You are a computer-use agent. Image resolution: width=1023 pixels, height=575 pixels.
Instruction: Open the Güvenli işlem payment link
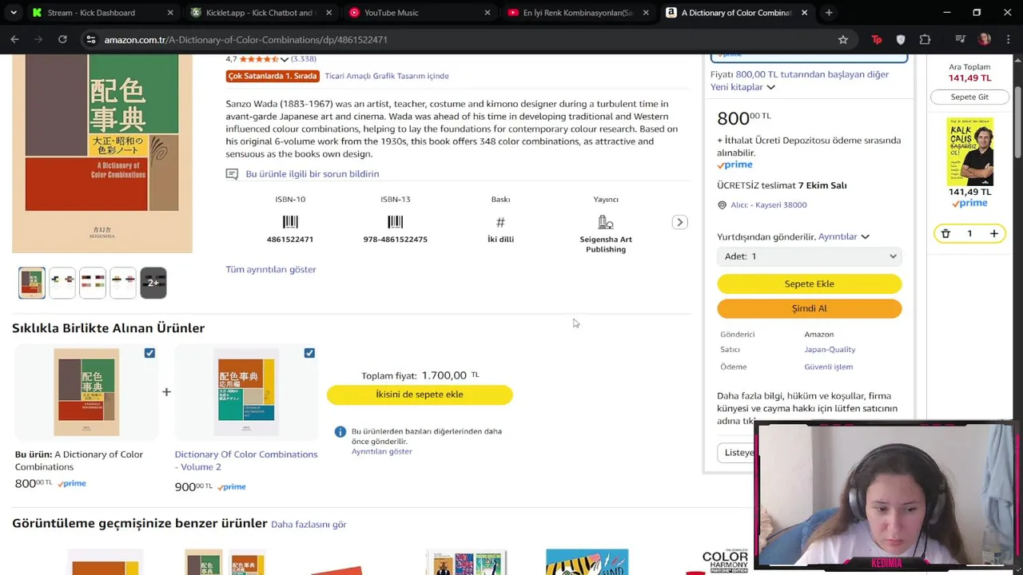click(x=828, y=367)
